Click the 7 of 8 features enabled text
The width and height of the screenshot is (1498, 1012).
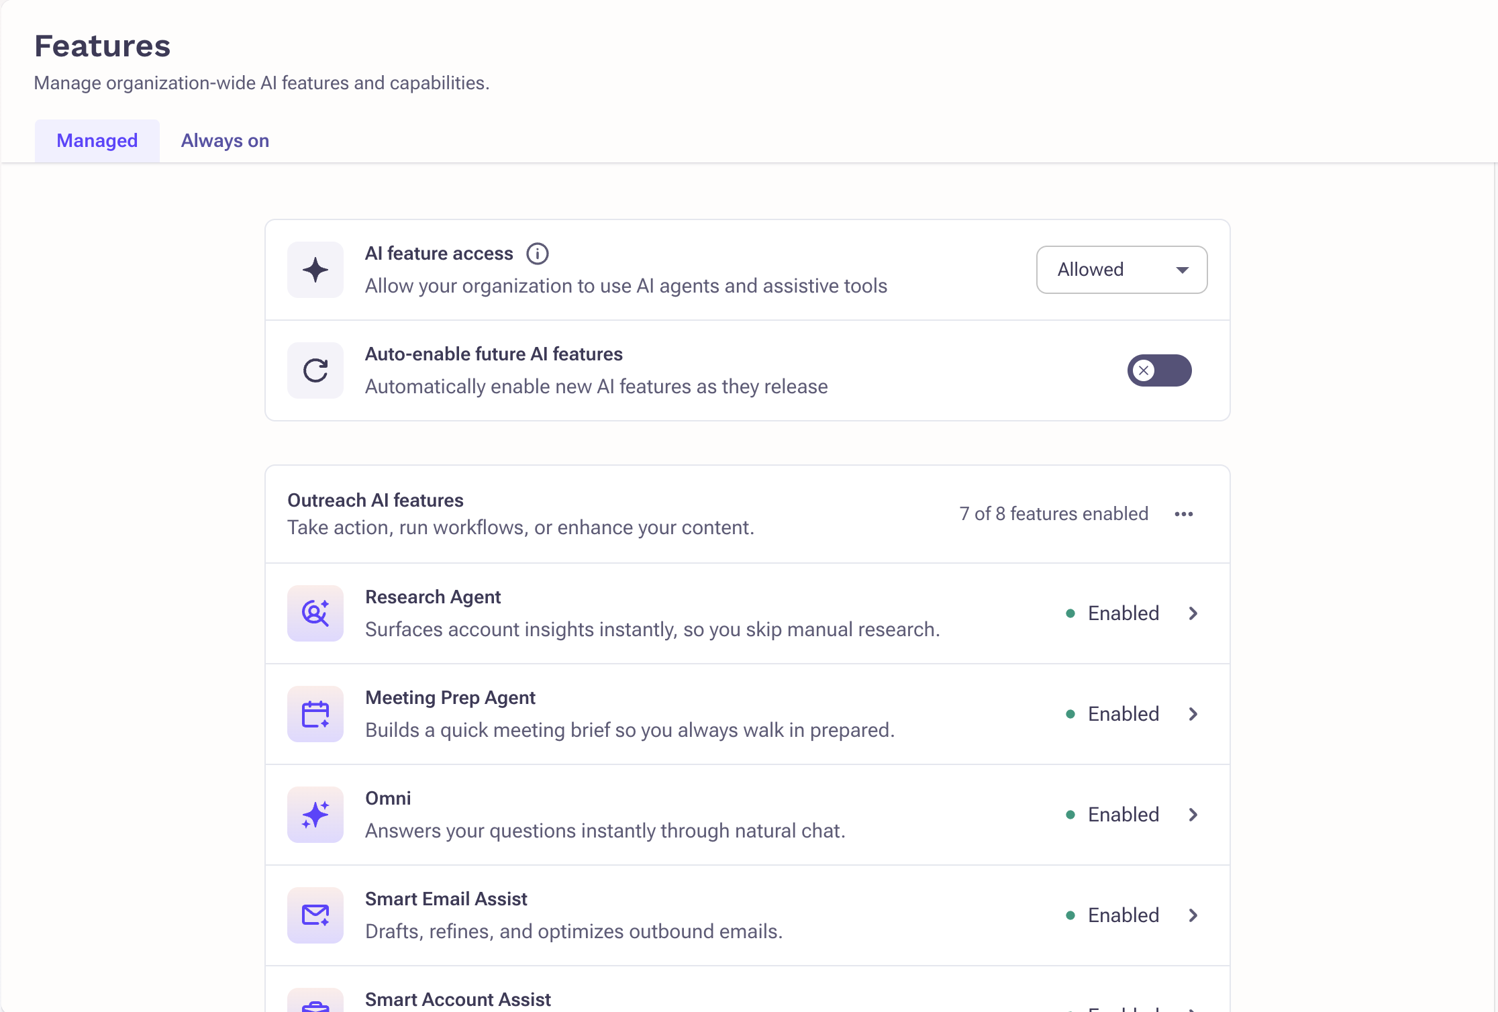(1054, 514)
